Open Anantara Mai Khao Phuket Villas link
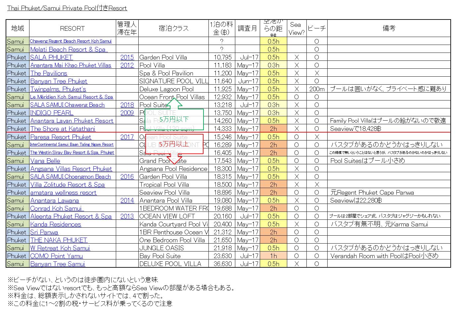456x311 pixels. (x=71, y=65)
